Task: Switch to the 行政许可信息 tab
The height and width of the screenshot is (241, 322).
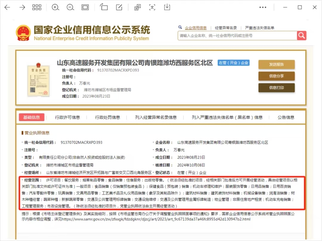Action: pyautogui.click(x=67, y=117)
